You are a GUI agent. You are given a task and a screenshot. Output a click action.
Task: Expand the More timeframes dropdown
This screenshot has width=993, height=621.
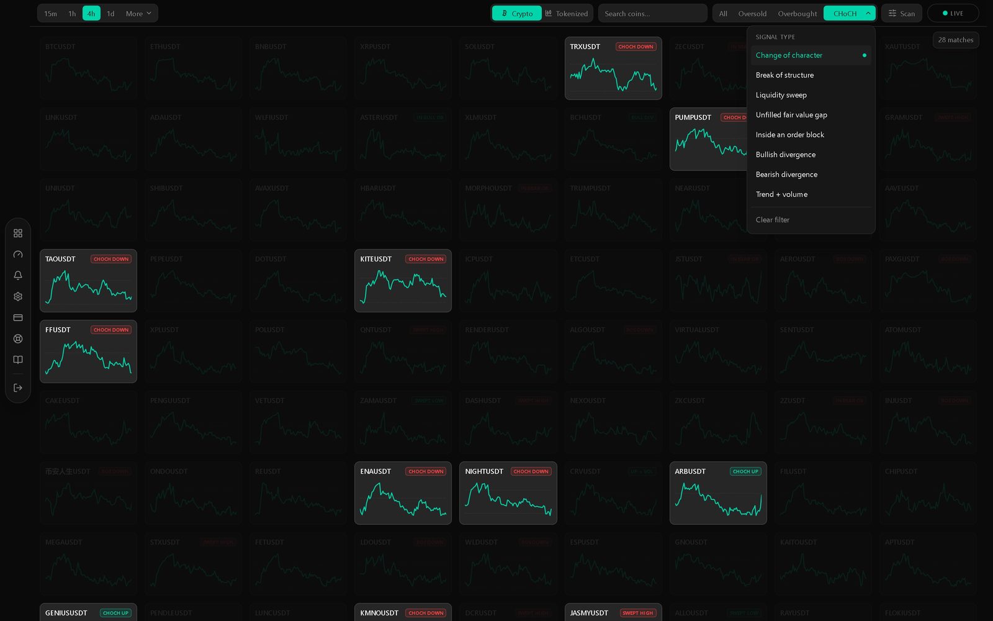tap(138, 13)
